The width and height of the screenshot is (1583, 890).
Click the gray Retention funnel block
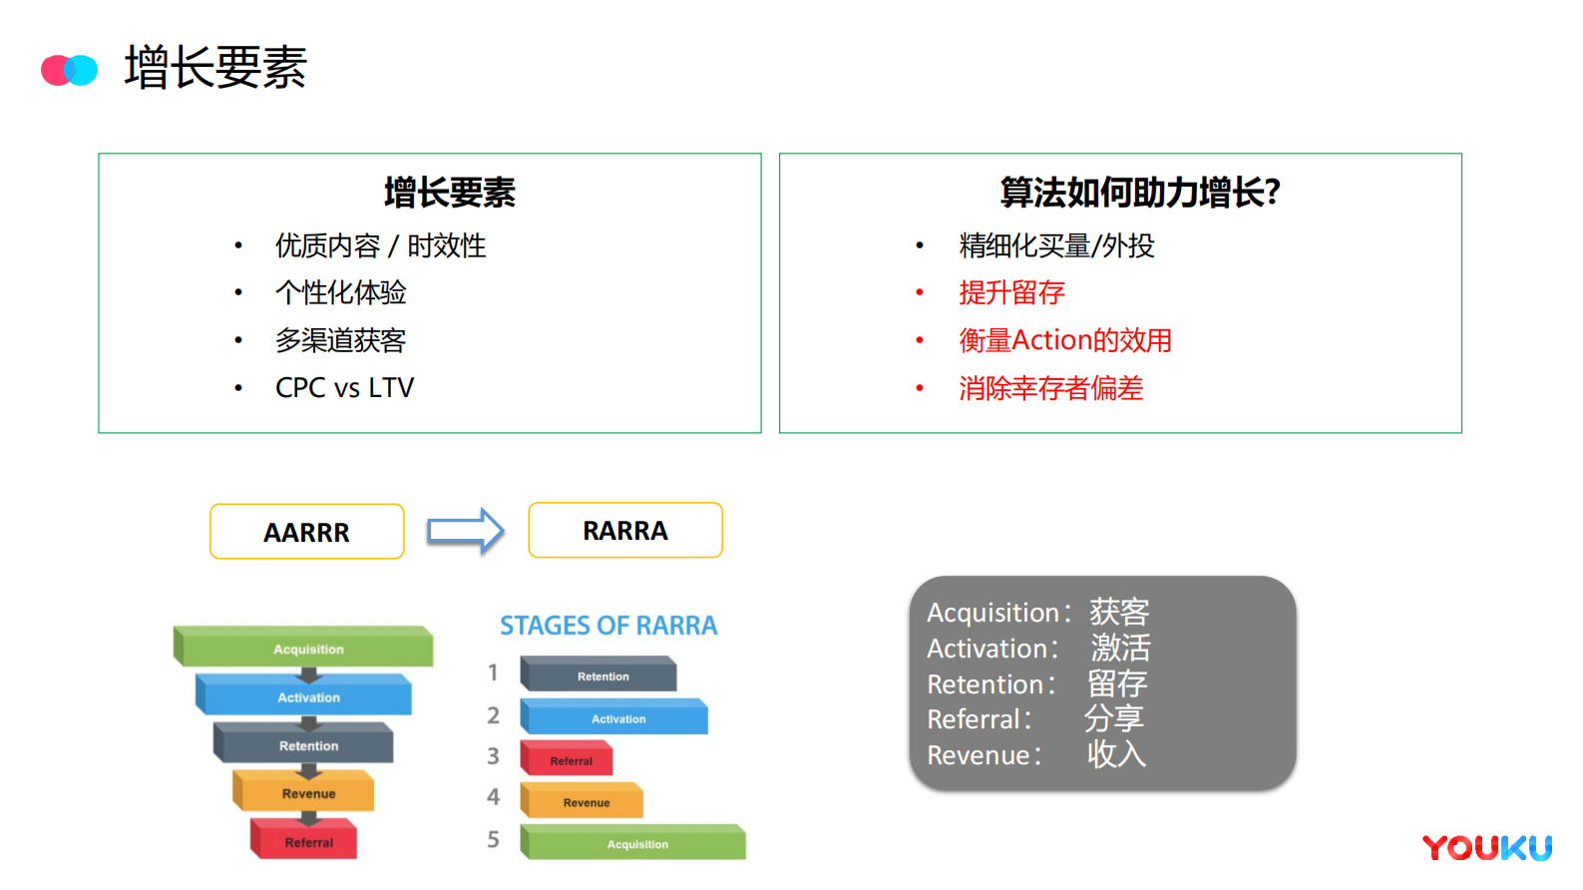(303, 743)
